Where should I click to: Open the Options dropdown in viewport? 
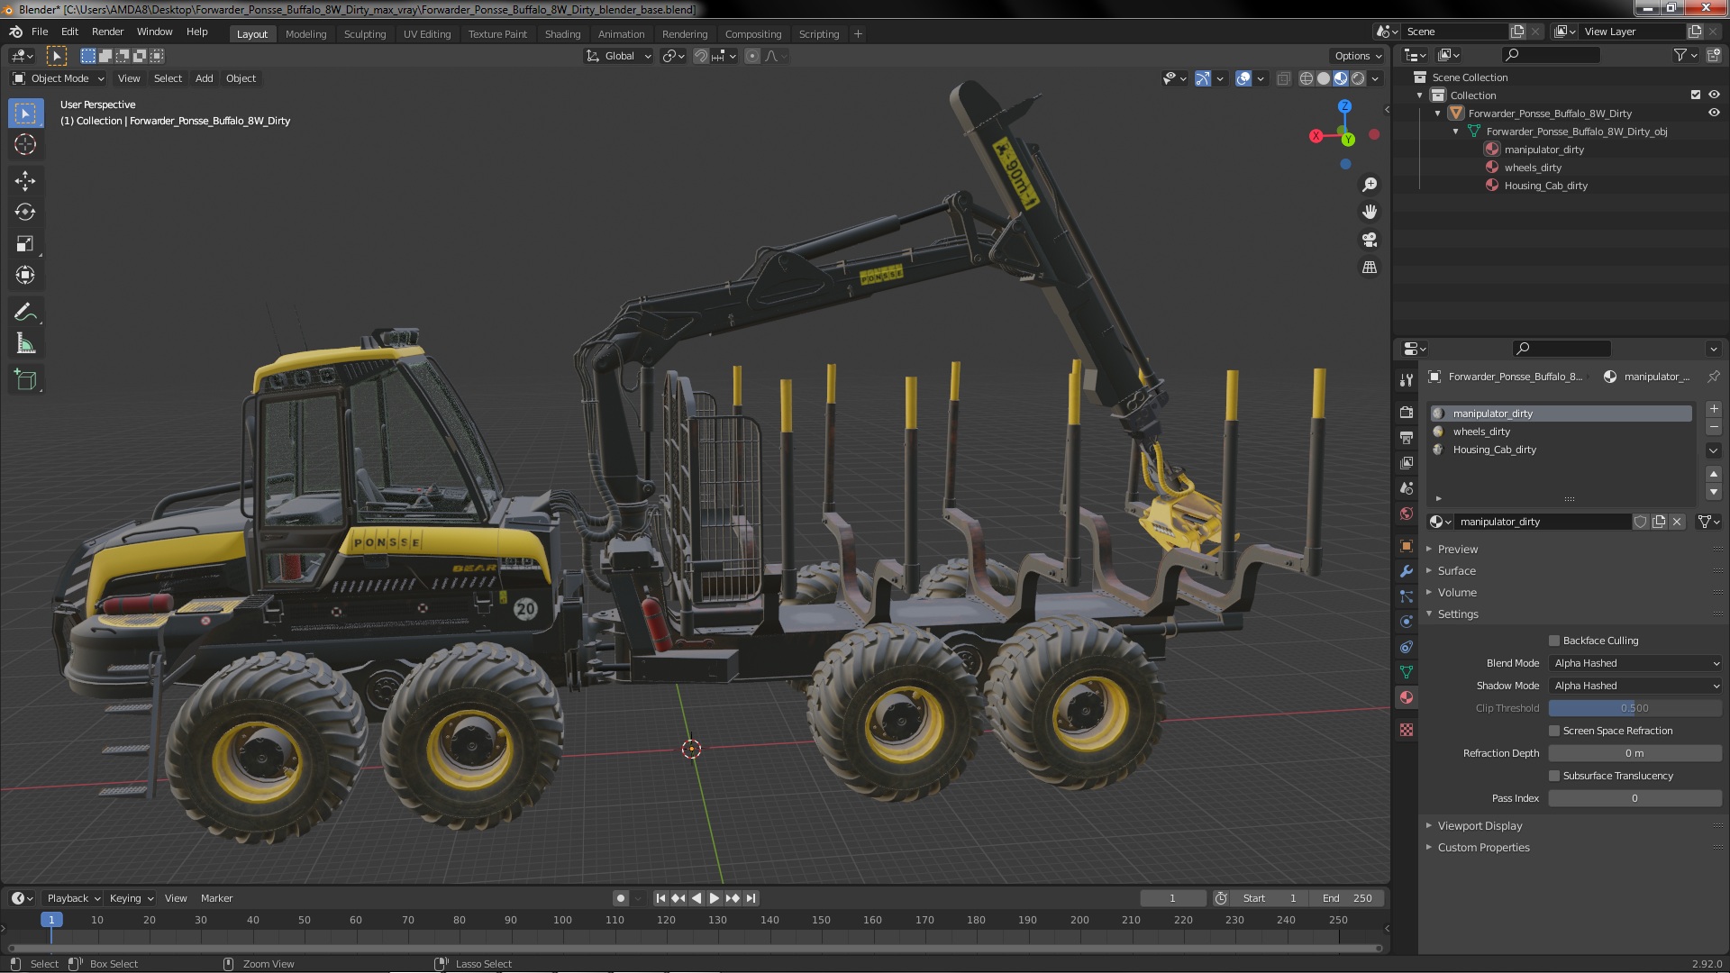[1358, 56]
